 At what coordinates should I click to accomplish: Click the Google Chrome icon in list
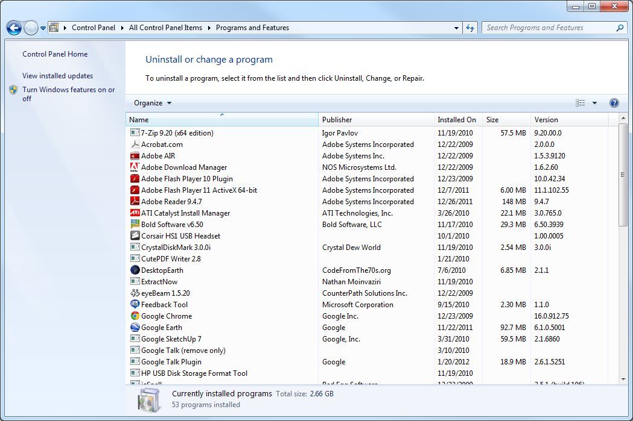[x=135, y=316]
